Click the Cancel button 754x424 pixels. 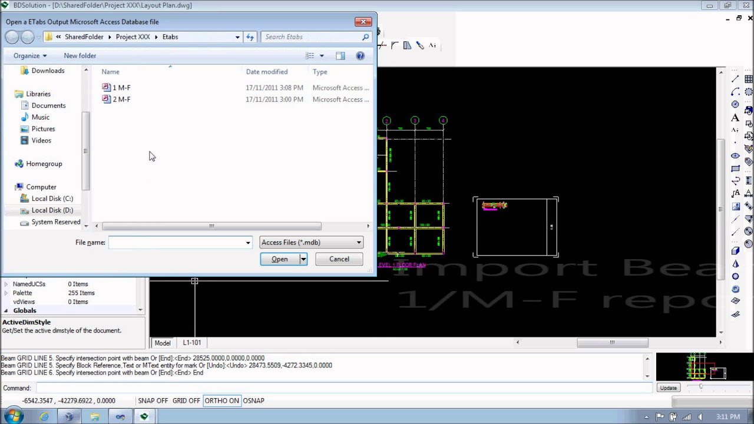[339, 259]
